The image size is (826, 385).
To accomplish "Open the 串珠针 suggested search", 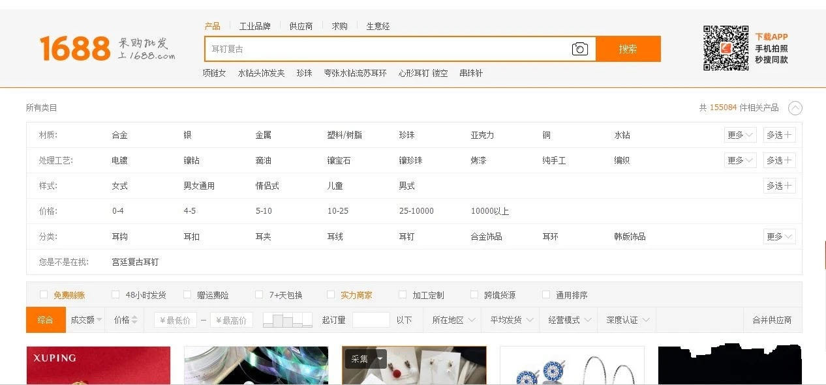I will 471,73.
